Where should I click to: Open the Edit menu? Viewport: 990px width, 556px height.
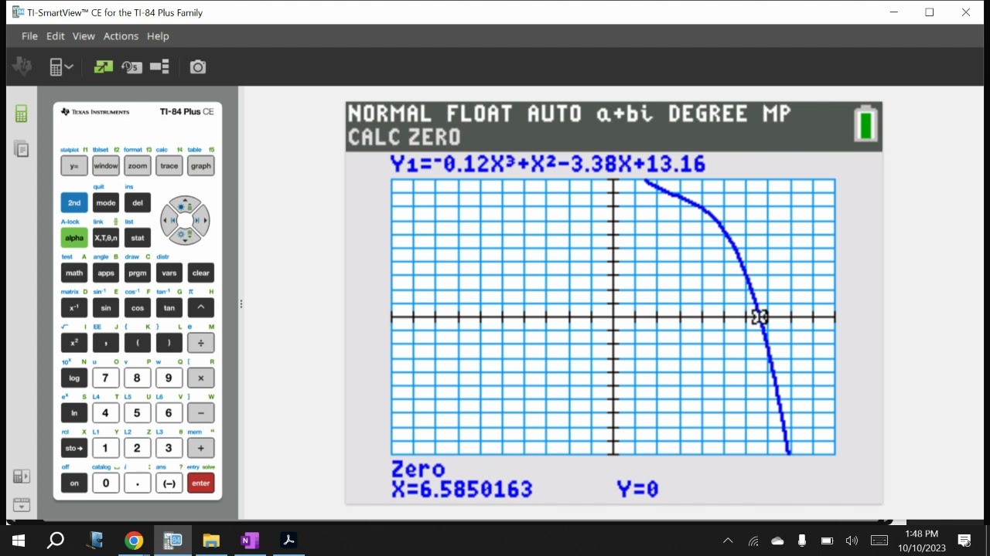point(55,36)
